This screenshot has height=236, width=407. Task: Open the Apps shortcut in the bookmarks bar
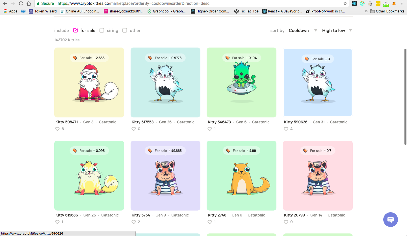10,11
